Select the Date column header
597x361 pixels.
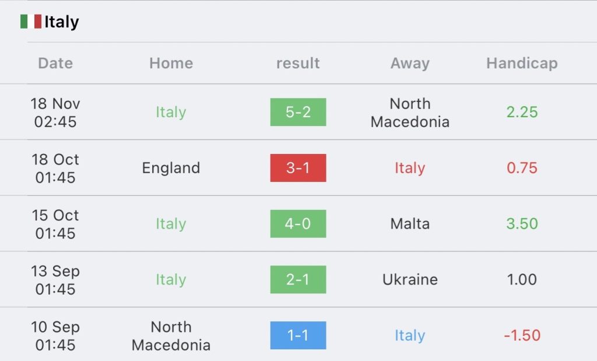click(x=55, y=63)
